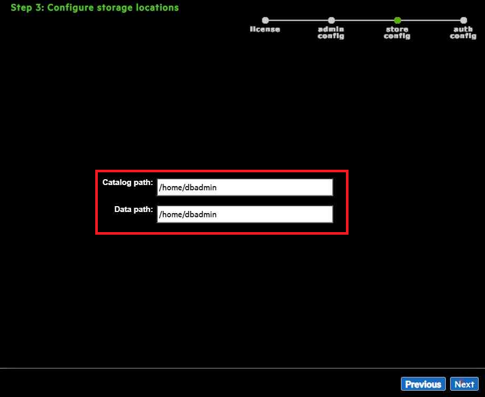The height and width of the screenshot is (397, 485).
Task: Click the license step dot
Action: (265, 21)
